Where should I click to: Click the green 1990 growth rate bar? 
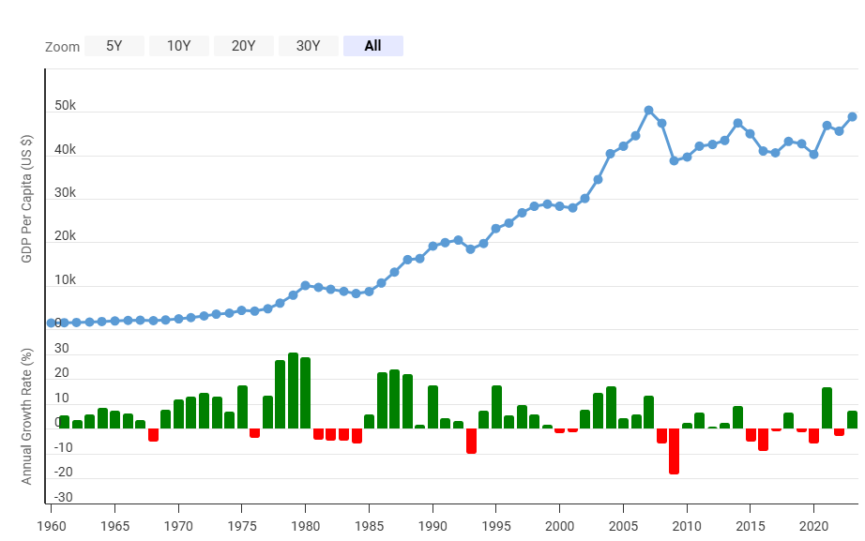click(432, 407)
